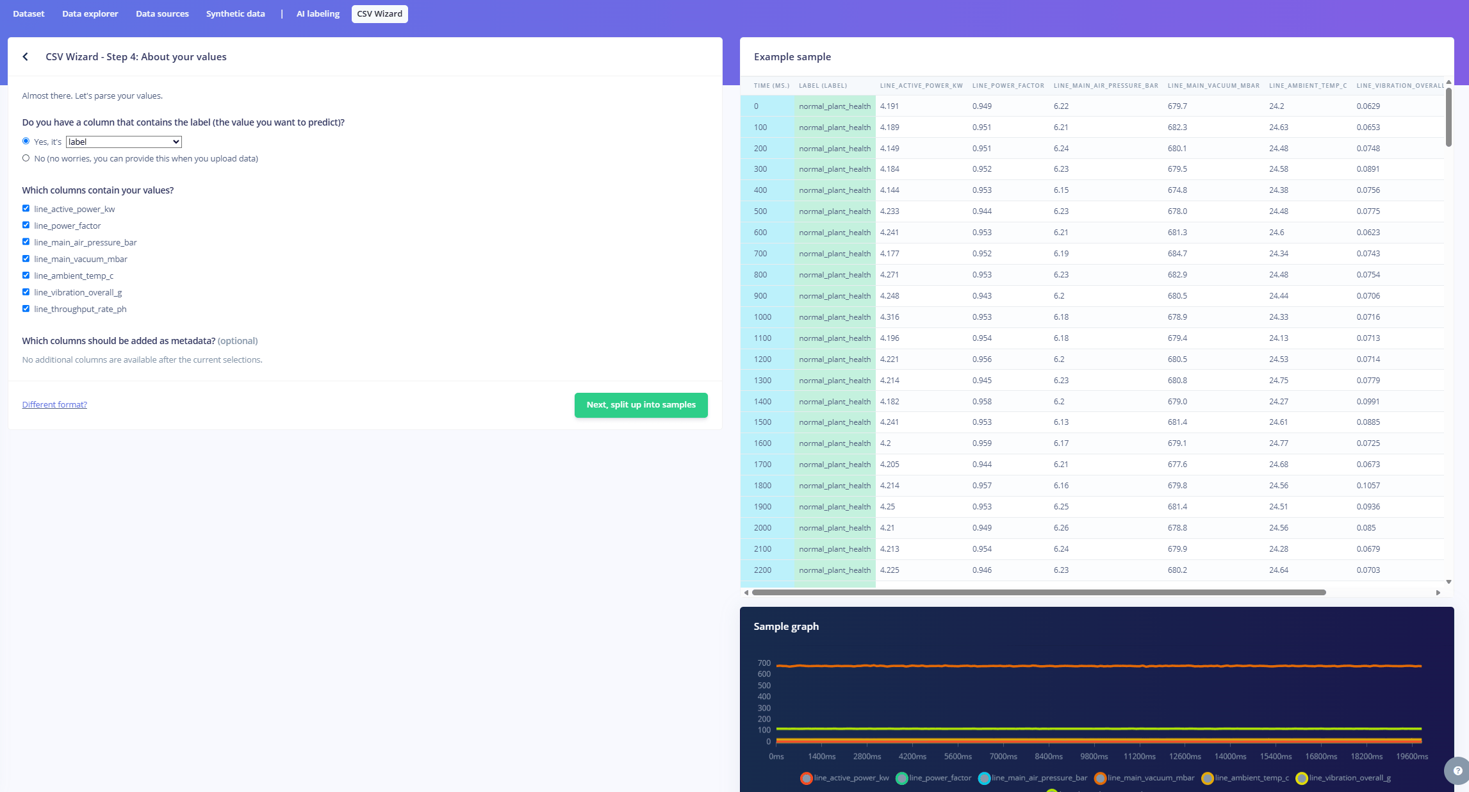Click the LINE_MAIN_AIR_PRESSURE_BAR column header
The image size is (1469, 792).
tap(1106, 86)
